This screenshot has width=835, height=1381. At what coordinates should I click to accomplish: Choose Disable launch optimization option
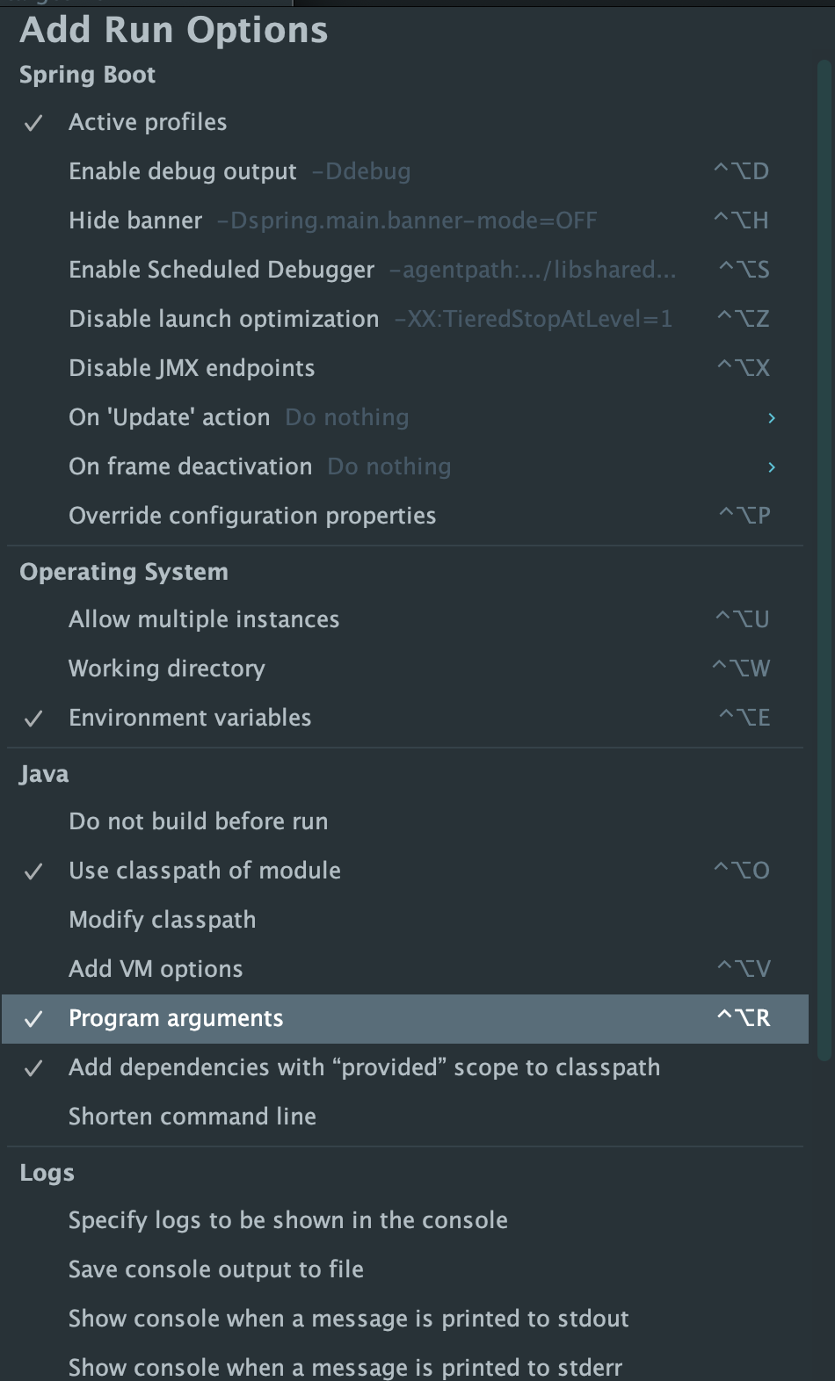coord(405,319)
